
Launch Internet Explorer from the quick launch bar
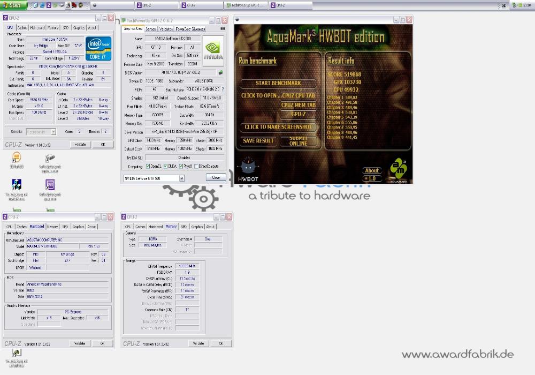click(42, 5)
